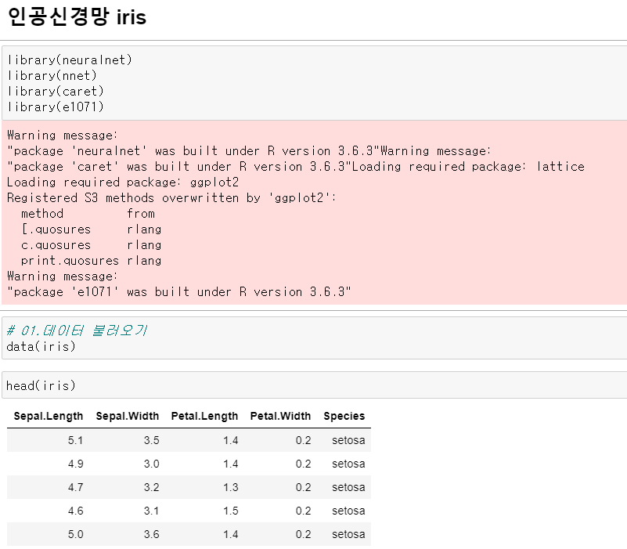Screen dimensions: 627x549
Task: Click the Sepal.Length value 4.9
Action: (x=75, y=464)
